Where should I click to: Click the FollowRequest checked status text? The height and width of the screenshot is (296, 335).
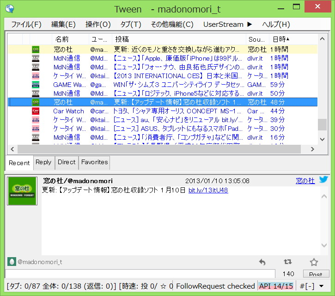pos(215,286)
